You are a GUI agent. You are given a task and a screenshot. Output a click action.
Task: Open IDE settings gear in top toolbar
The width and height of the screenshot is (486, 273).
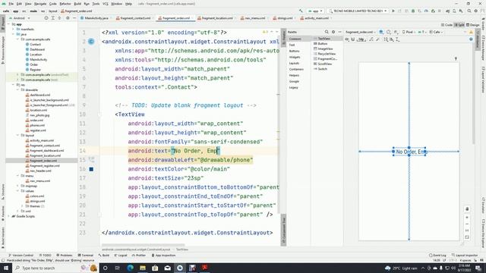point(476,11)
